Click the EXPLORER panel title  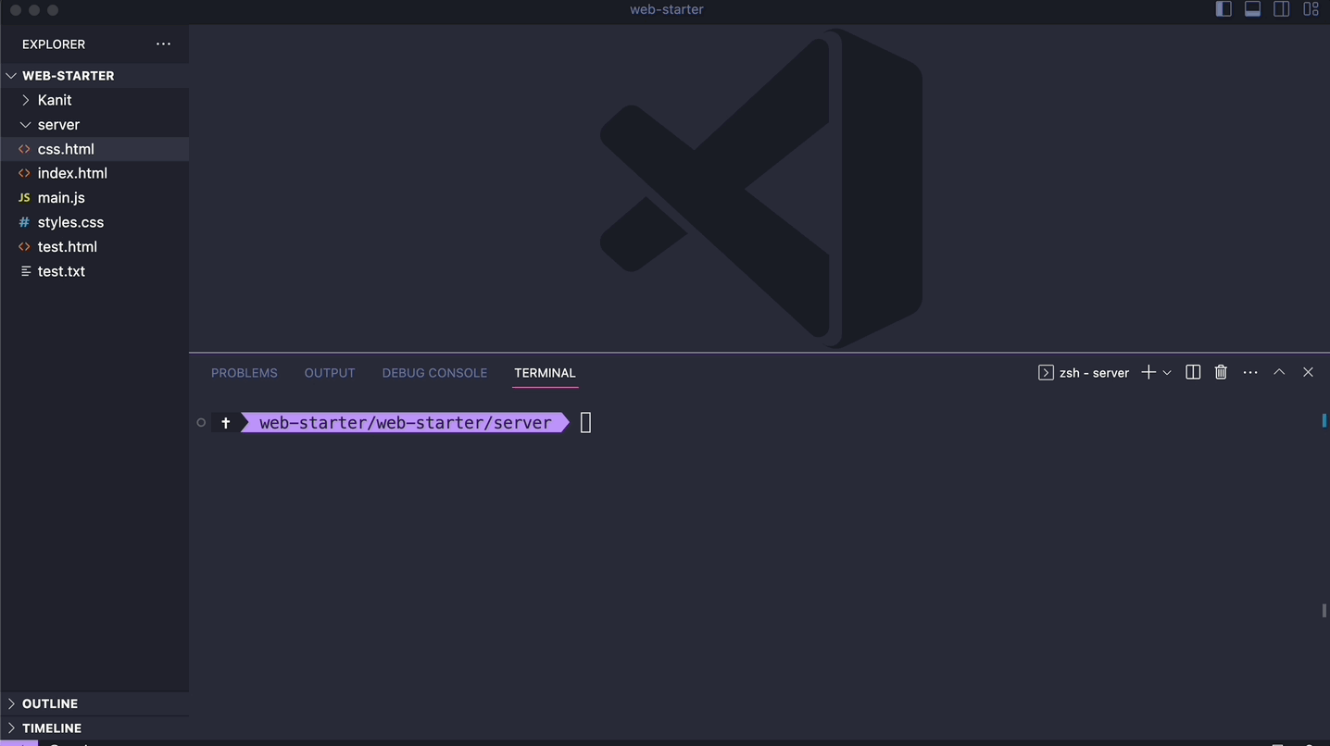click(54, 44)
